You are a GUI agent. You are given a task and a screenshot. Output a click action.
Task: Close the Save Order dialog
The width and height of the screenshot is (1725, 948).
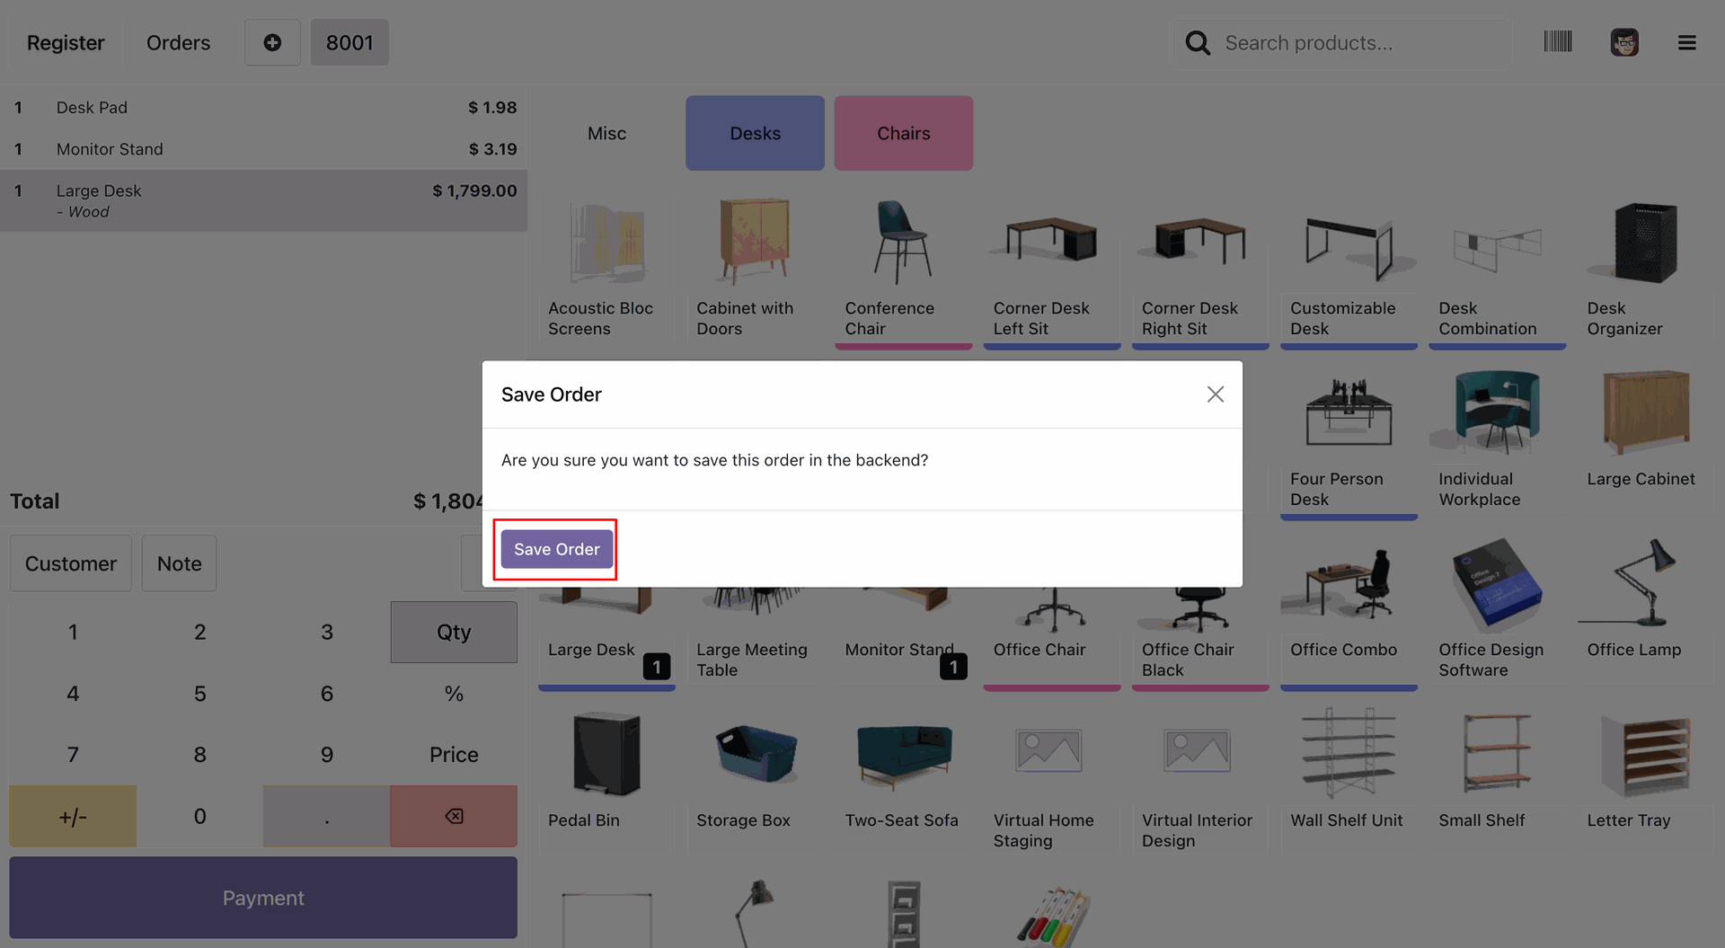[x=1215, y=394]
